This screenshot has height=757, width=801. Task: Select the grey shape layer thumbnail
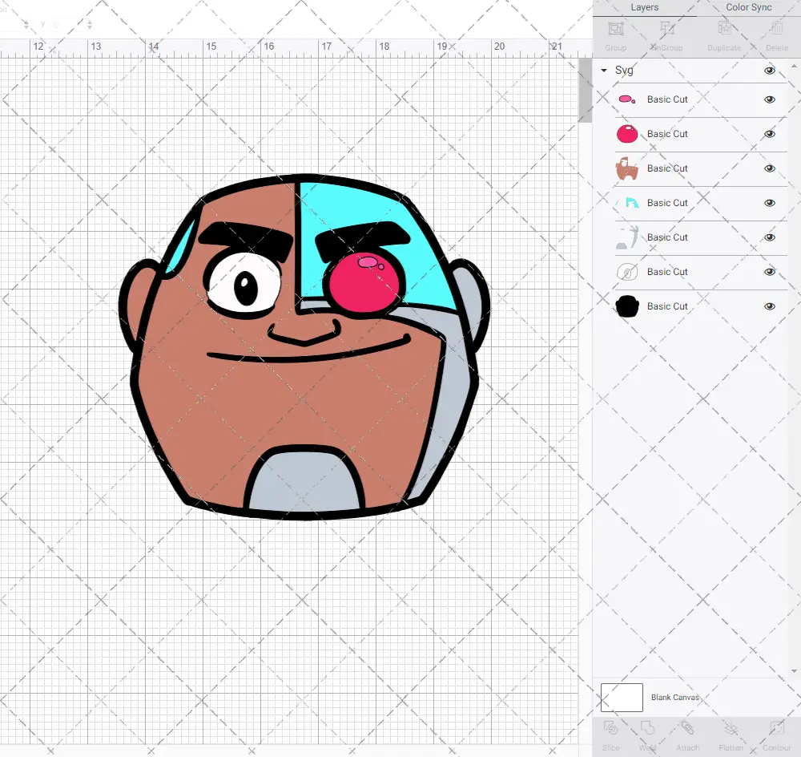pos(627,237)
